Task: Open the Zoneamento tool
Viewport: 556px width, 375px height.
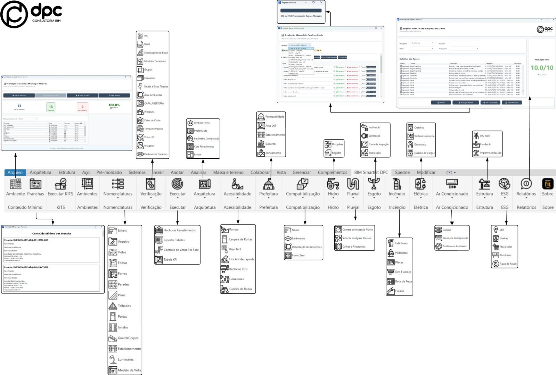Action: pos(269,153)
